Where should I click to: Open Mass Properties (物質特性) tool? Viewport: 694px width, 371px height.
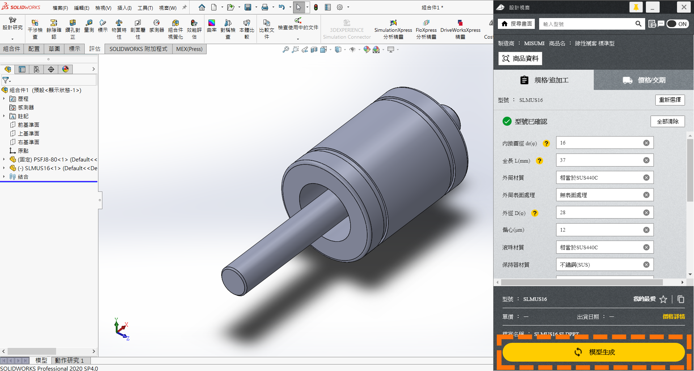tap(119, 23)
